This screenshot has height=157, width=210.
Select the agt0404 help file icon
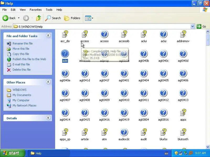pos(144,73)
